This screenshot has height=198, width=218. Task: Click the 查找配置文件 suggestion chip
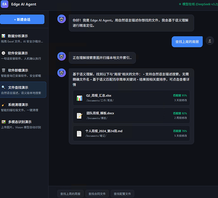pos(122,194)
